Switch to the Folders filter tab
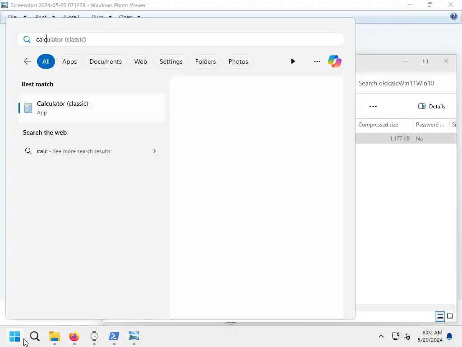 click(x=205, y=61)
